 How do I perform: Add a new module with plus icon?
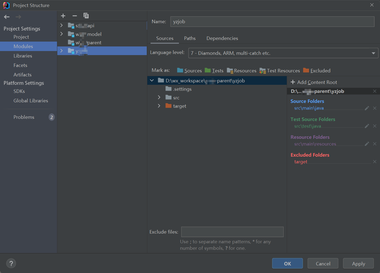[x=63, y=16]
